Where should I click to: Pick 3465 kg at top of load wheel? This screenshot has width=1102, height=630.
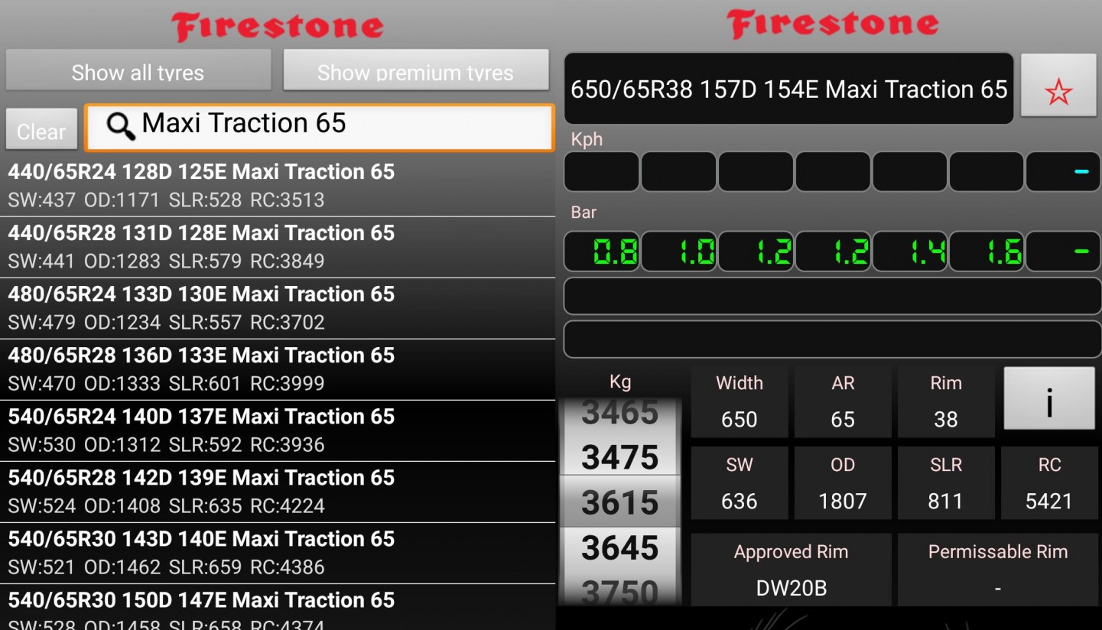[620, 414]
